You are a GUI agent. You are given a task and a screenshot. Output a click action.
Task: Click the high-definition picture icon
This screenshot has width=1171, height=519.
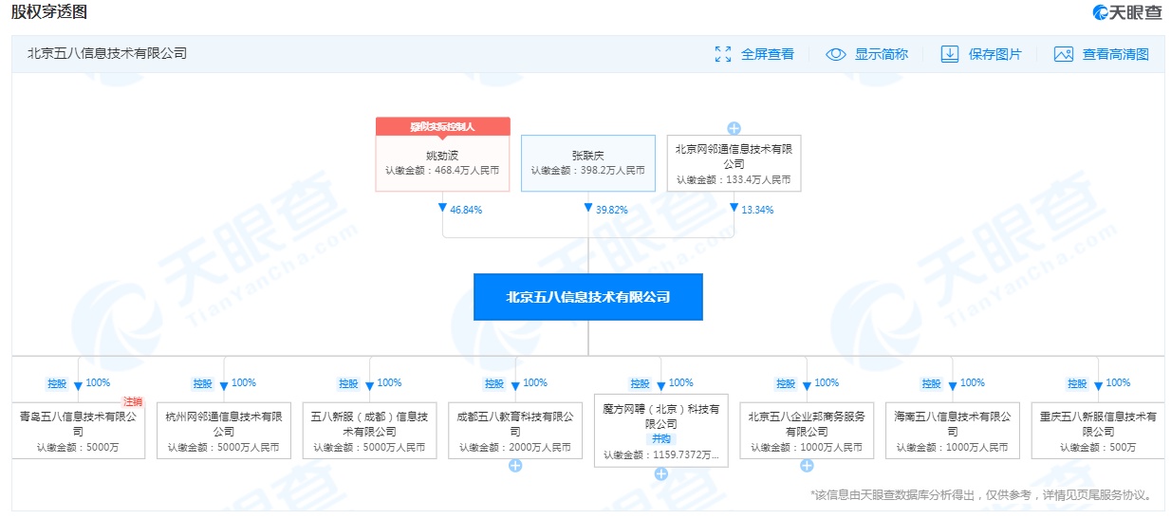pos(1063,54)
